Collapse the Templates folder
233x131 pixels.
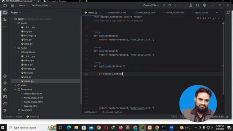(15, 90)
